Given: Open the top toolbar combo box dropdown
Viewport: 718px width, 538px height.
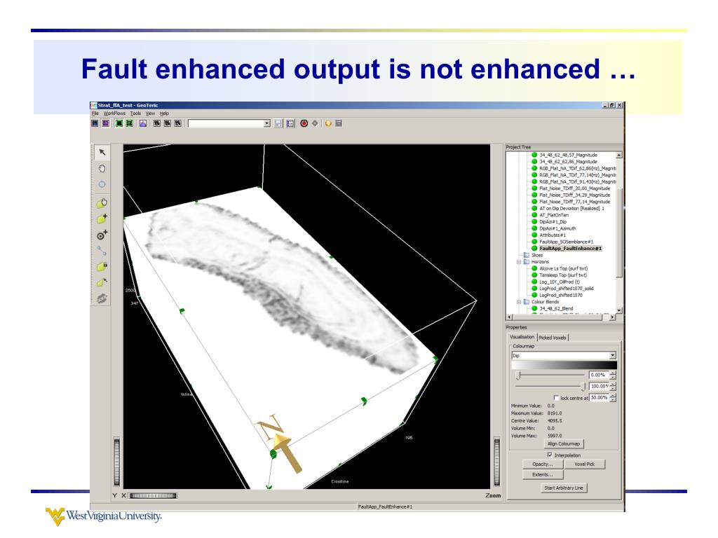Looking at the screenshot, I should (x=266, y=123).
